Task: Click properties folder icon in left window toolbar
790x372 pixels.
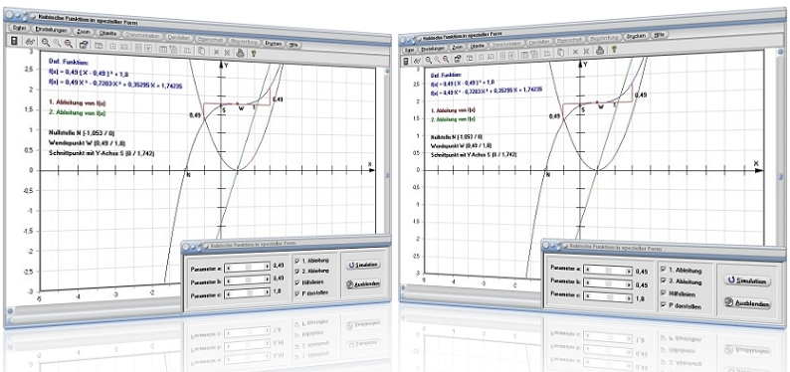Action: (x=84, y=45)
